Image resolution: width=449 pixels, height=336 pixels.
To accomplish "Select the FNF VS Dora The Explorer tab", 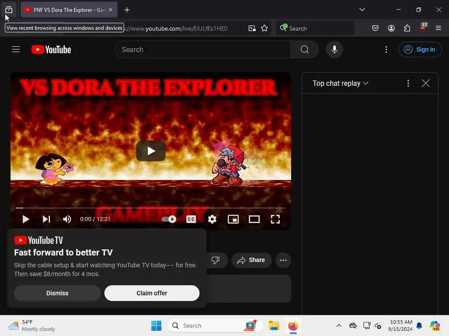I will (69, 10).
